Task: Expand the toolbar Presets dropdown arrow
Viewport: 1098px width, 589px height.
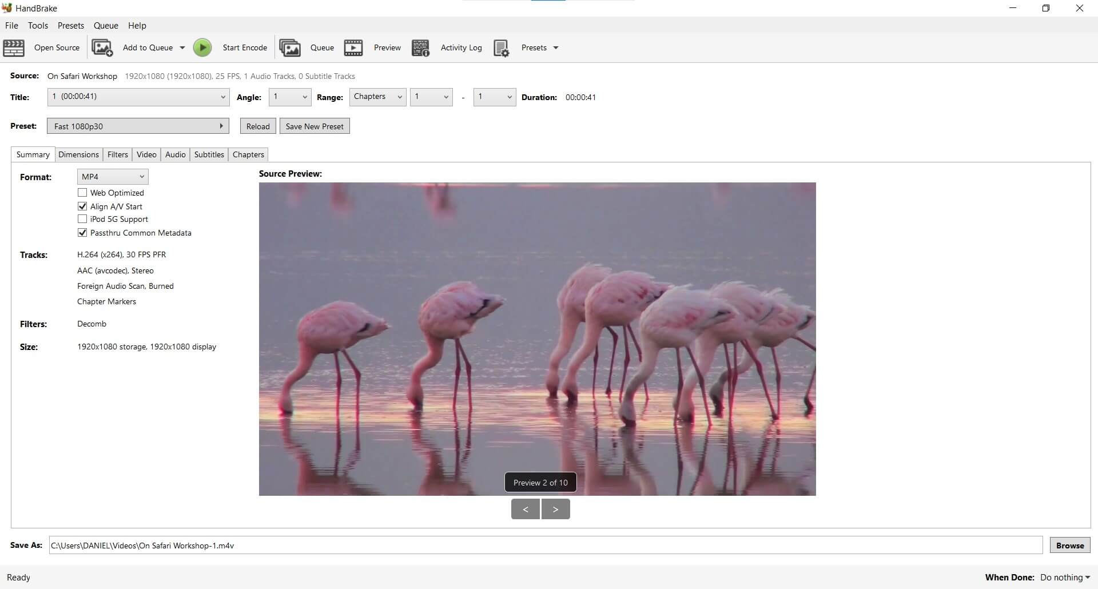Action: click(x=556, y=47)
